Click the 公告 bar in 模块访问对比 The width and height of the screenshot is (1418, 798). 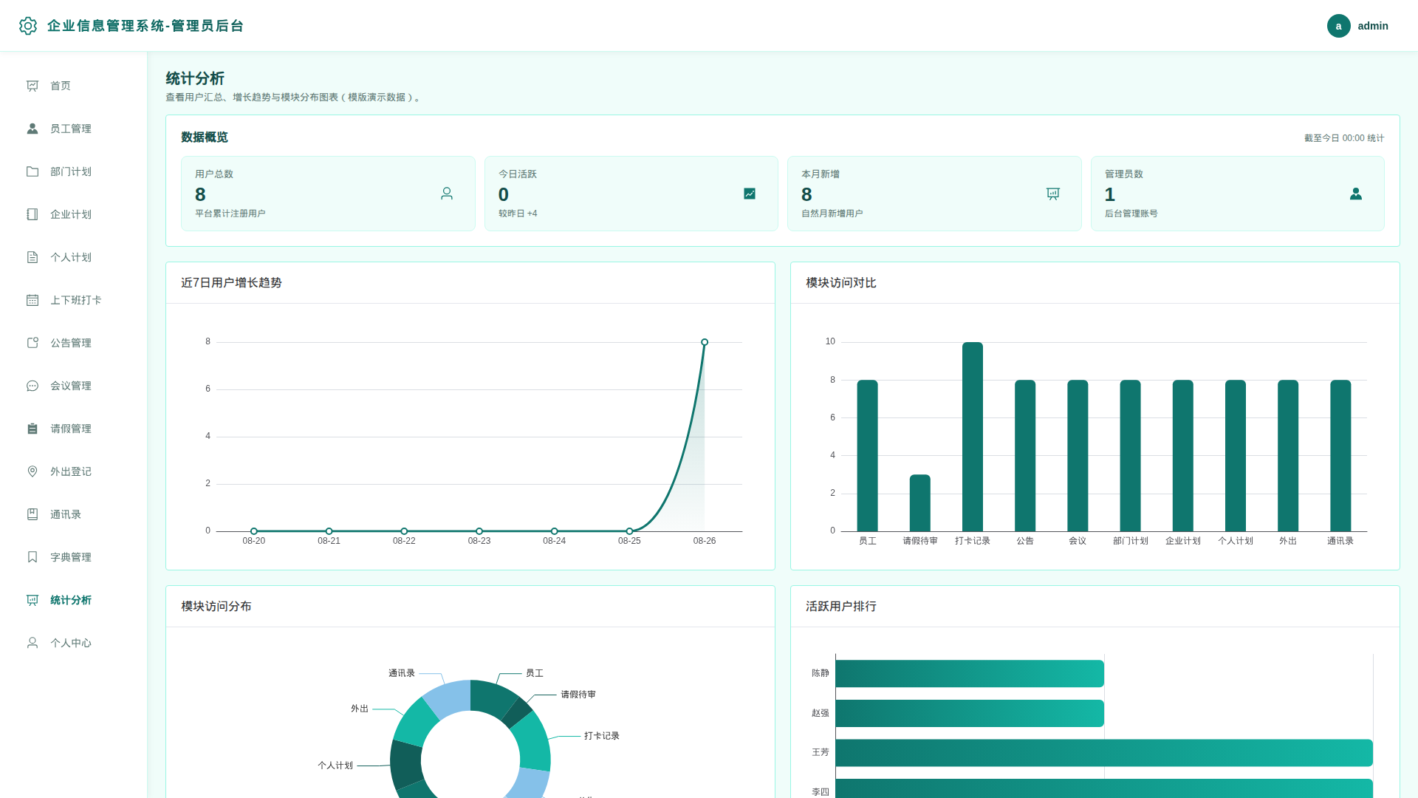1025,456
